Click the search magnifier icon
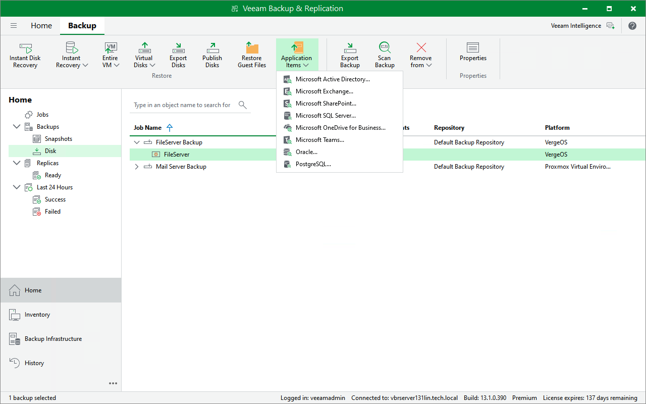 click(x=243, y=105)
